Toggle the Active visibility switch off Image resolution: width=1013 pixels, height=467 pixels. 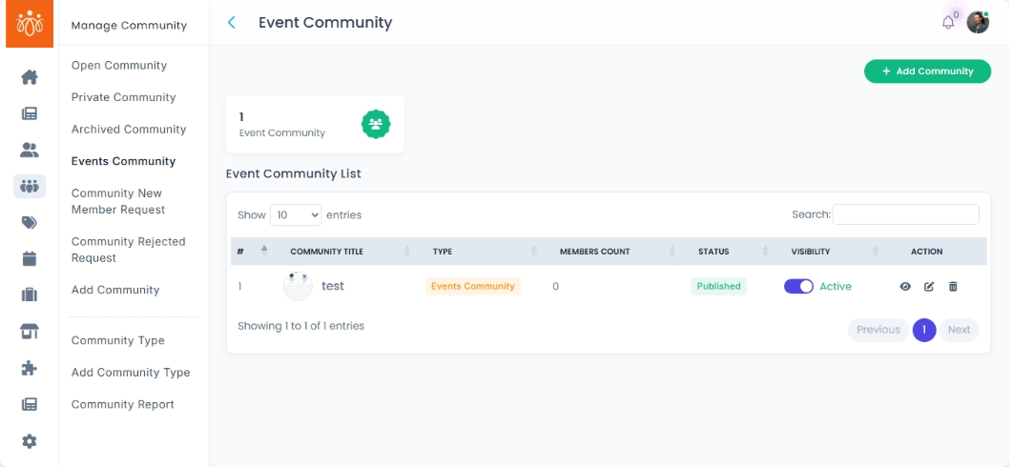(798, 286)
